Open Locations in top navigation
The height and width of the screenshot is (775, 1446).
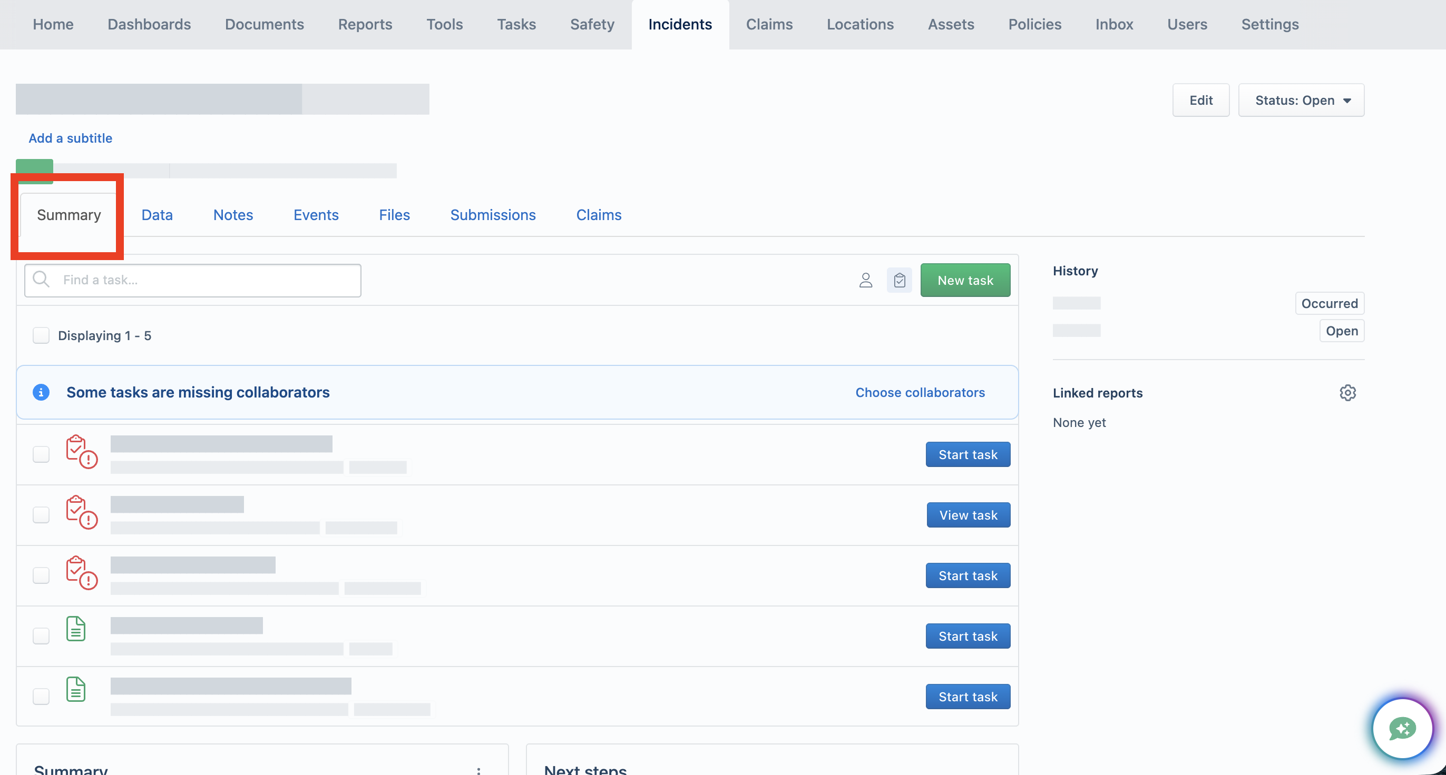pyautogui.click(x=860, y=24)
